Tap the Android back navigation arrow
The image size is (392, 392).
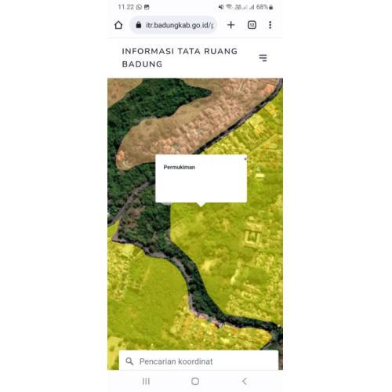(x=245, y=381)
